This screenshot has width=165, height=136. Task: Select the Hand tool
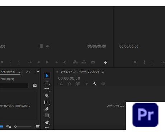pyautogui.click(x=47, y=122)
